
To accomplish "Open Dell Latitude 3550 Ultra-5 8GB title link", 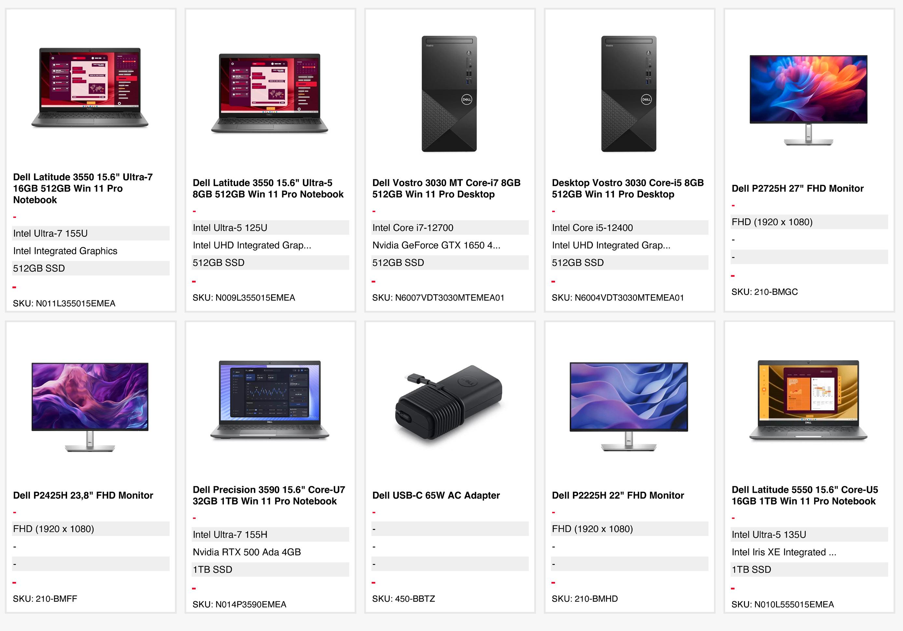I will [268, 189].
